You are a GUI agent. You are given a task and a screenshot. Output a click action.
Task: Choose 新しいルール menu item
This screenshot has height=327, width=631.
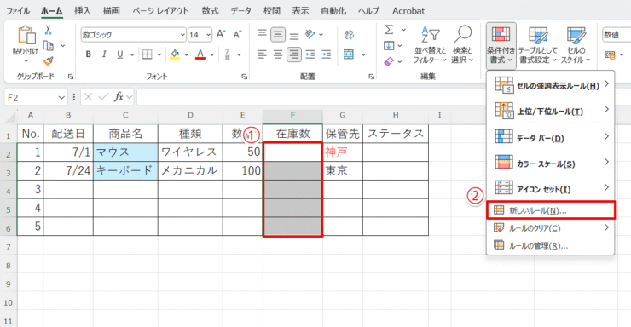tap(551, 210)
